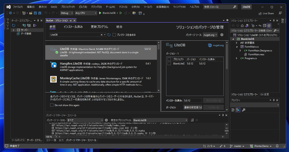The image size is (289, 152).
Task: Clear the LiteDB search text with X
Action: [102, 35]
